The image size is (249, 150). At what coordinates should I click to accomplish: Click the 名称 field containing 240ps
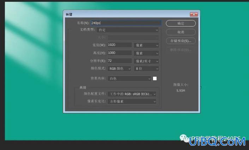(126, 23)
